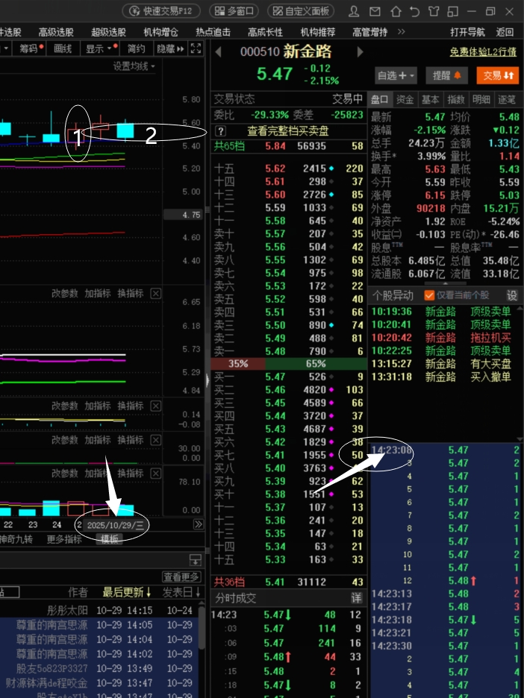
Task: Go to previous stock arrow
Action: coord(218,52)
